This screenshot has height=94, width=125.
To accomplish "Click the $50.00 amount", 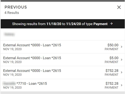I will (113, 45).
